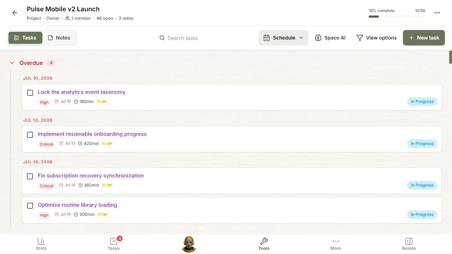Image resolution: width=452 pixels, height=254 pixels.
Task: Click the 80 XP reward badge
Action: (x=107, y=185)
